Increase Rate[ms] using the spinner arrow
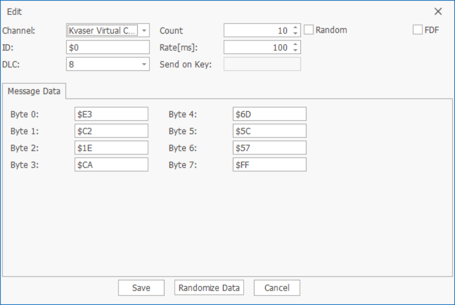 [x=296, y=45]
